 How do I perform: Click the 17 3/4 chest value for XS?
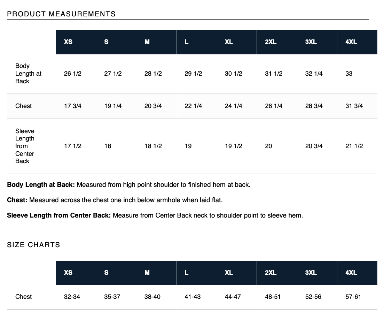point(72,106)
